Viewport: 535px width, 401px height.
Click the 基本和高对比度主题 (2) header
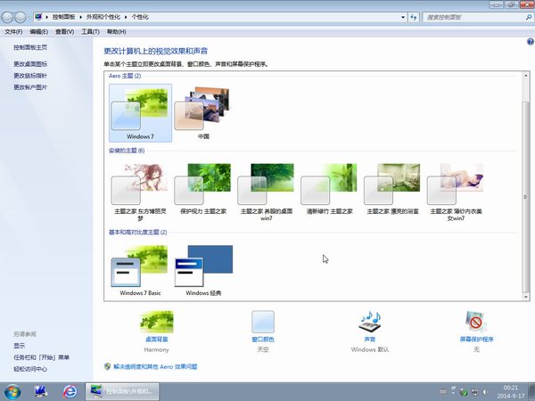pos(138,233)
